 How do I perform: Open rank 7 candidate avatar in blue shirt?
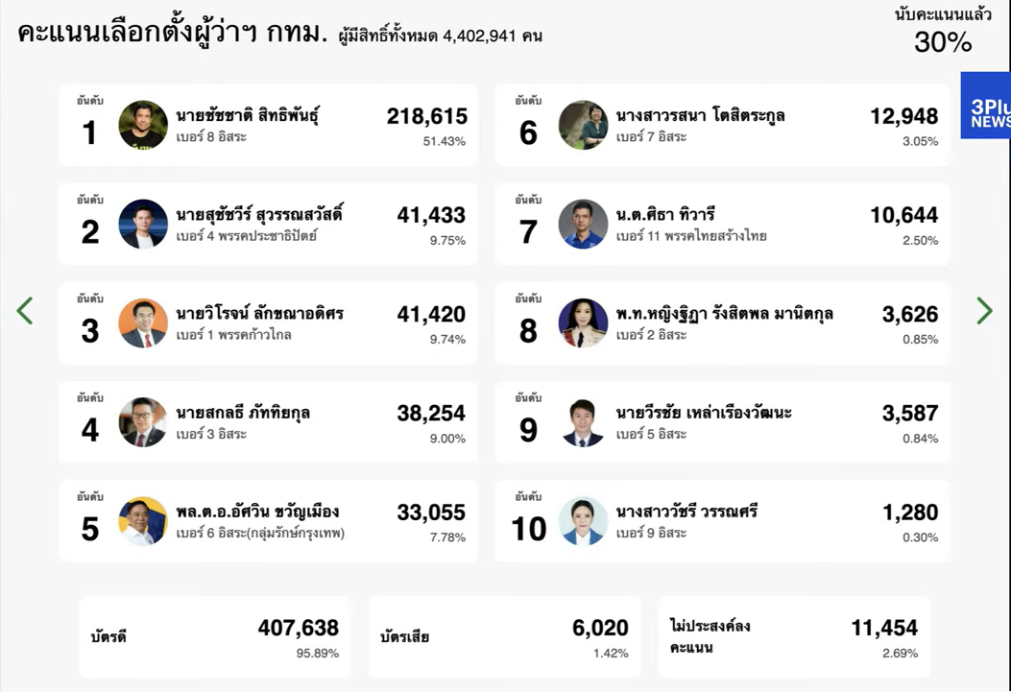[x=583, y=225]
